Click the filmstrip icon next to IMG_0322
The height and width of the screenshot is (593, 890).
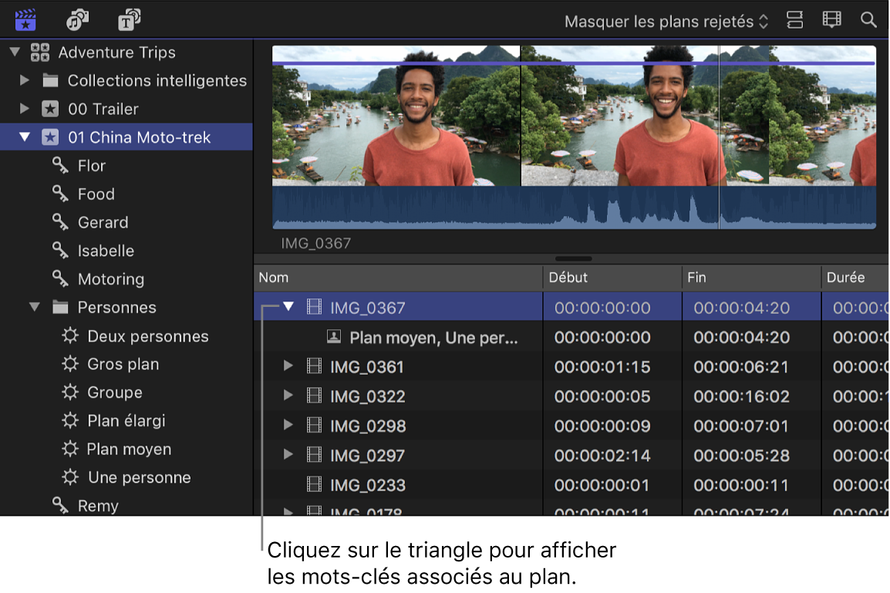tap(314, 396)
